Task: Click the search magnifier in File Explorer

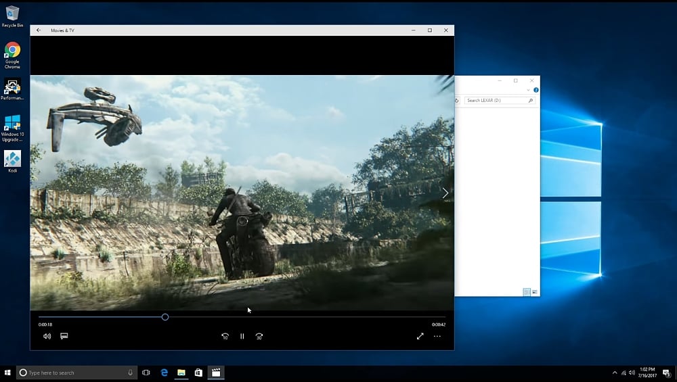Action: 531,101
